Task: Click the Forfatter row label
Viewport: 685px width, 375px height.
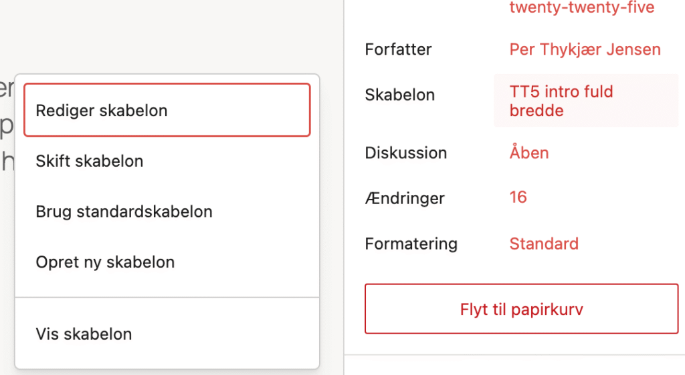Action: pyautogui.click(x=398, y=49)
